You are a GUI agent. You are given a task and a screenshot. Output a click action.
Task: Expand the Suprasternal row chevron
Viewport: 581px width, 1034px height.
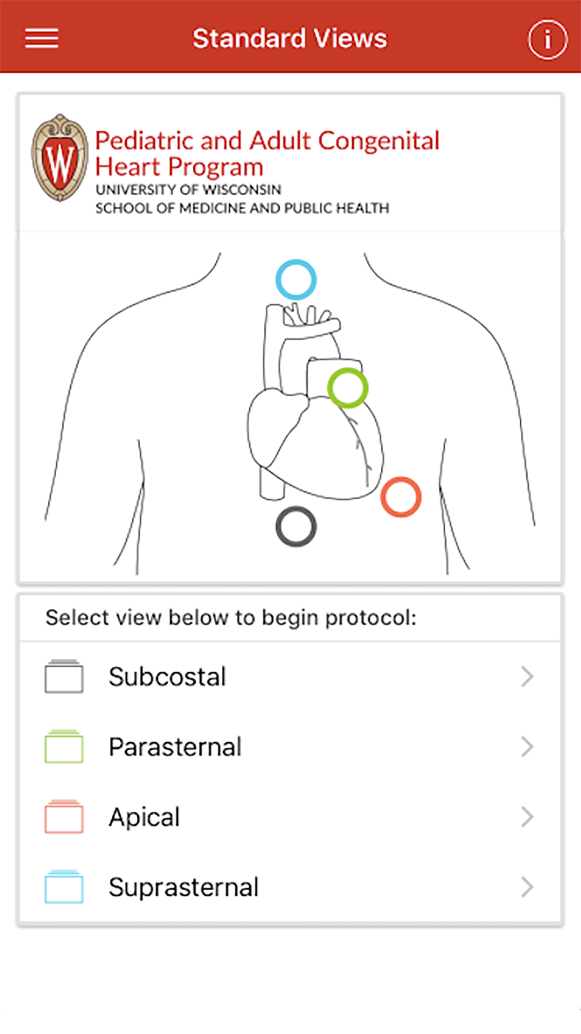(x=527, y=887)
